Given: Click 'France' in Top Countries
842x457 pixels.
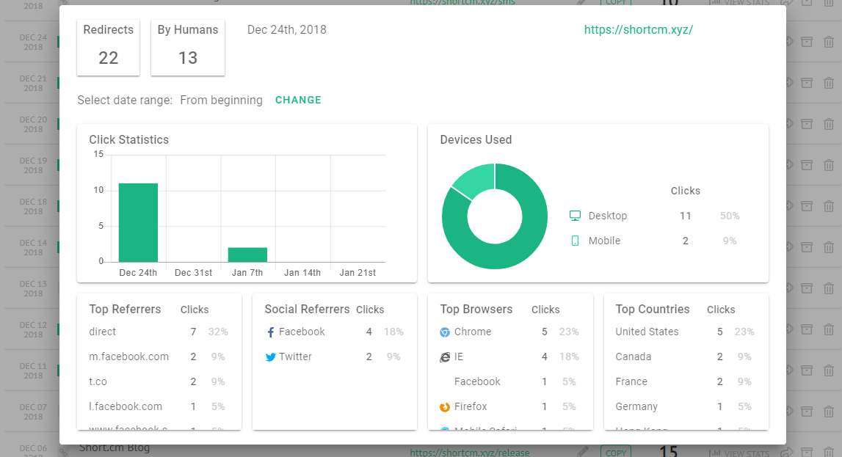Looking at the screenshot, I should click(x=631, y=382).
